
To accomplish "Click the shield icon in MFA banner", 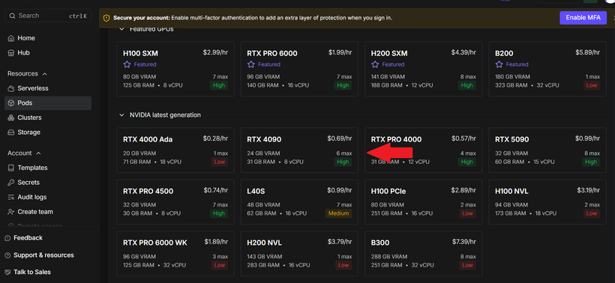I will [x=106, y=18].
